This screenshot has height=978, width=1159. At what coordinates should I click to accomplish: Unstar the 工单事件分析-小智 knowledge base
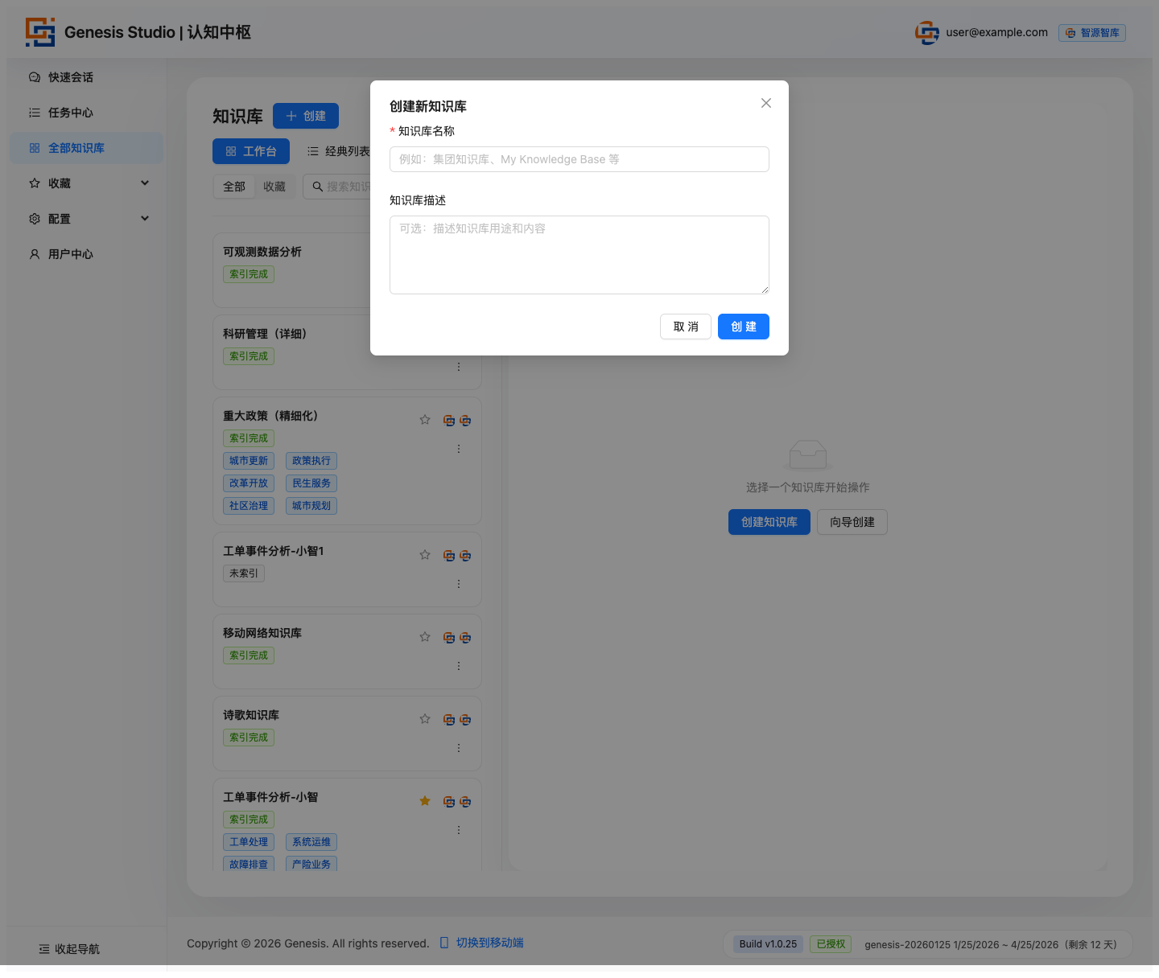click(x=425, y=801)
